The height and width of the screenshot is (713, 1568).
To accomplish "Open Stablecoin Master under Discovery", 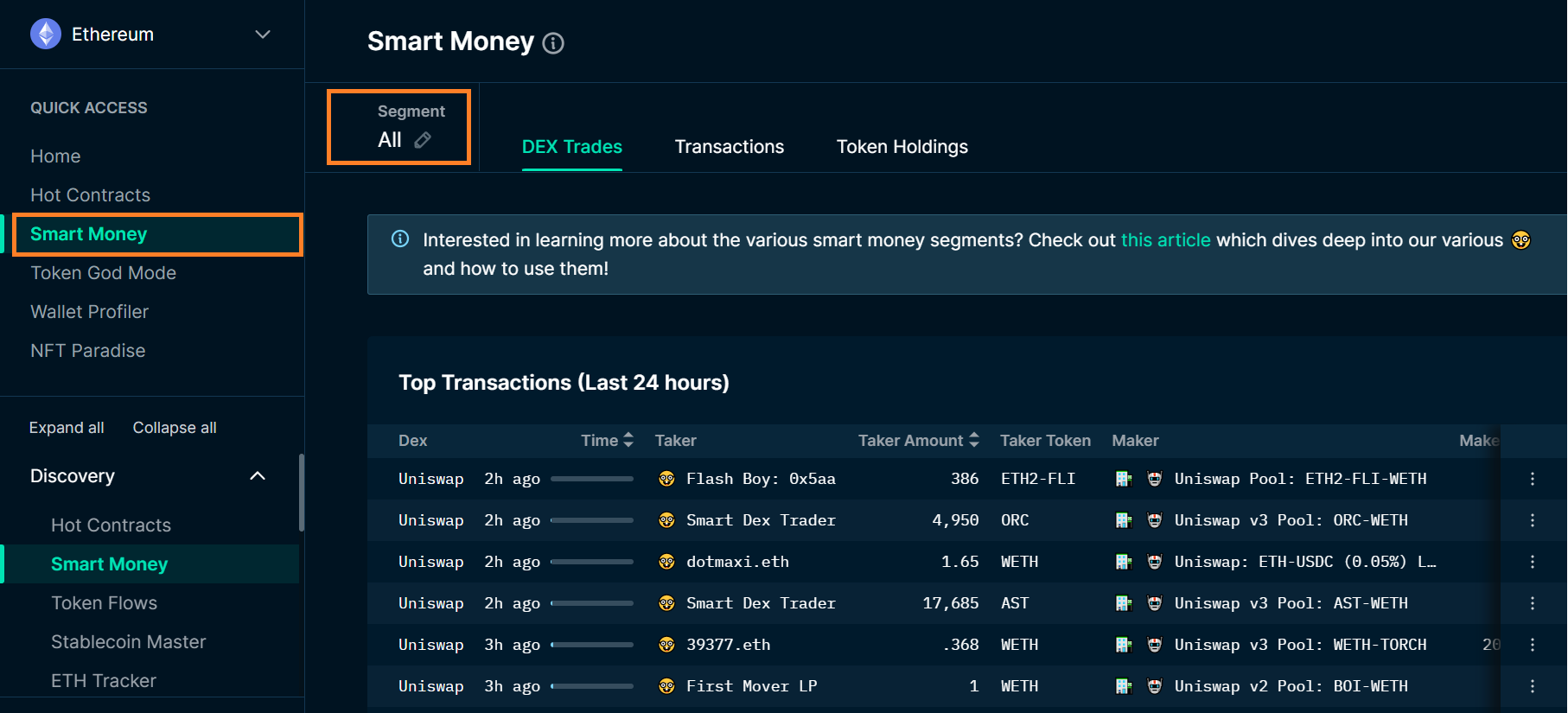I will tap(129, 642).
